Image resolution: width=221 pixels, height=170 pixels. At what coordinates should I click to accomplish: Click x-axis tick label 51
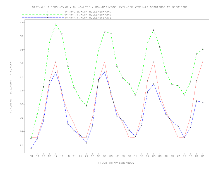coord(135,156)
